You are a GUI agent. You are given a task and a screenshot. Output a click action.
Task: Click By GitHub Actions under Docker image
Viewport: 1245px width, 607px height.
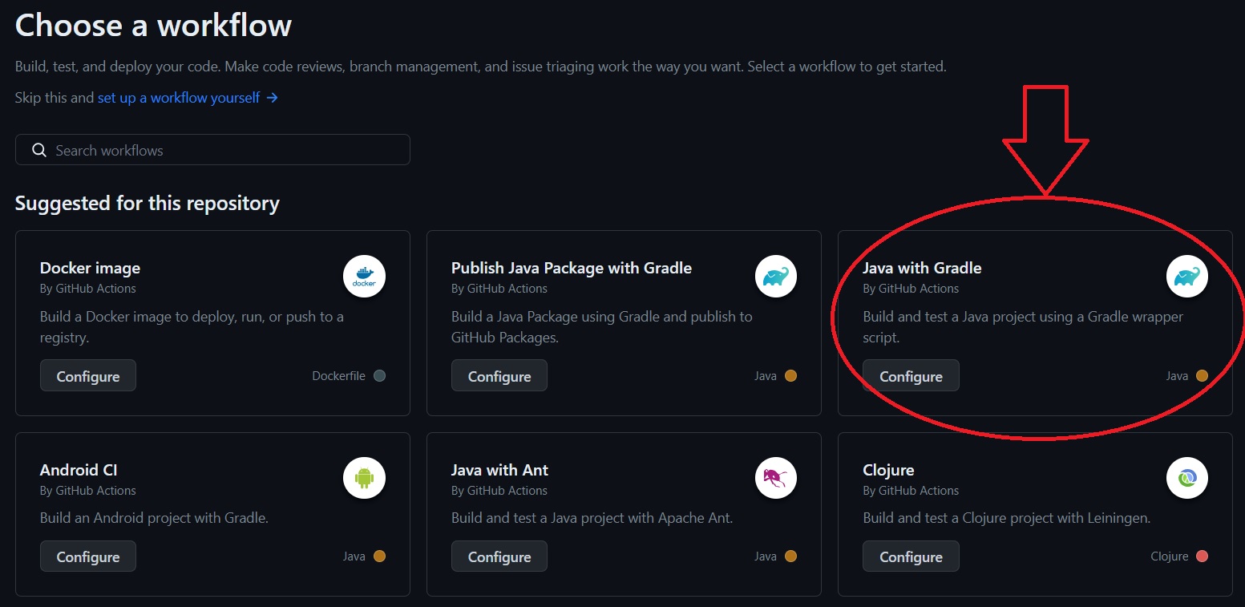pos(88,289)
